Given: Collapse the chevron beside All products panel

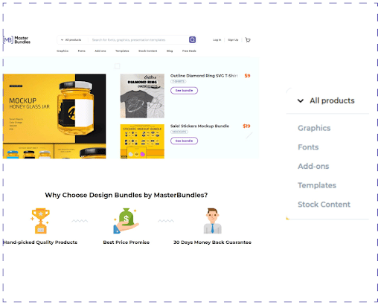Looking at the screenshot, I should click(301, 100).
